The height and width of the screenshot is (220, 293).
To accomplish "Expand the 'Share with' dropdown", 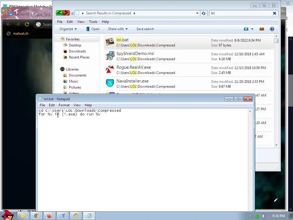I will (118, 29).
